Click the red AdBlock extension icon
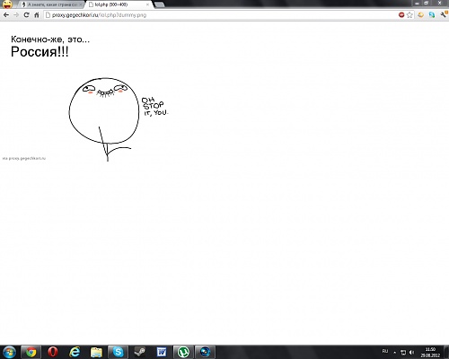 click(x=401, y=14)
